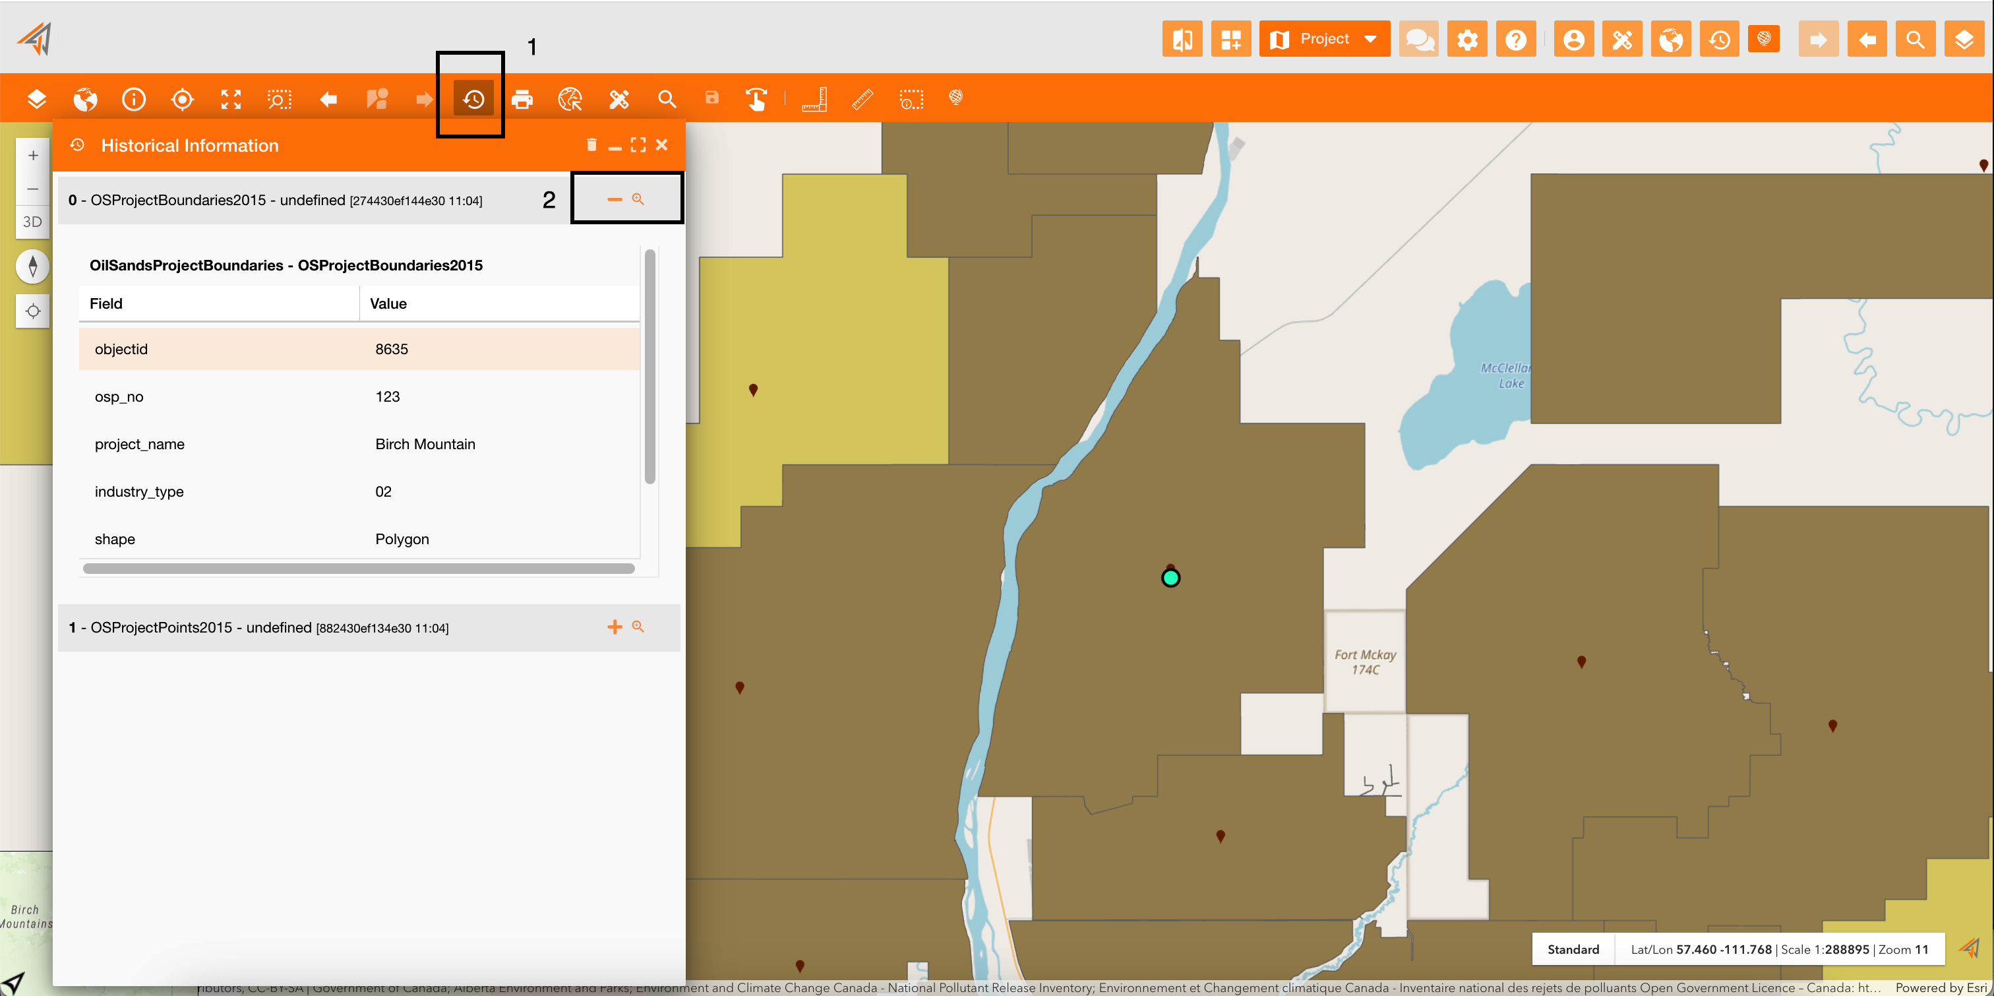Clear history with the trash icon
1994x996 pixels.
click(x=591, y=145)
